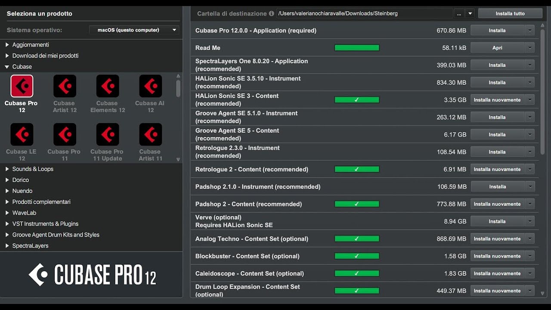The height and width of the screenshot is (310, 551).
Task: Expand the SpectraLayers section
Action: pyautogui.click(x=7, y=246)
